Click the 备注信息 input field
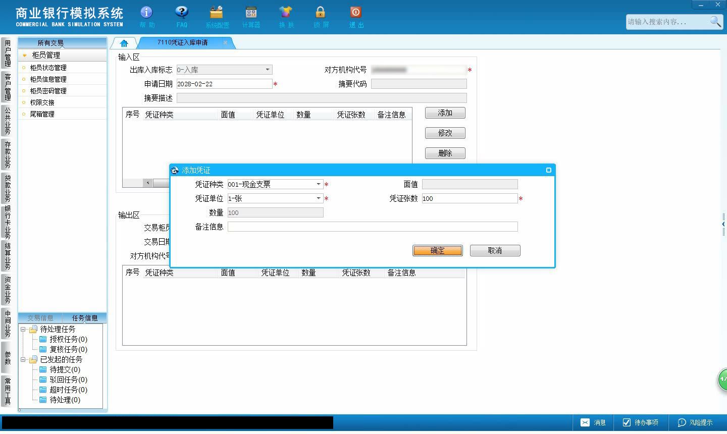This screenshot has height=434, width=727. coord(373,227)
